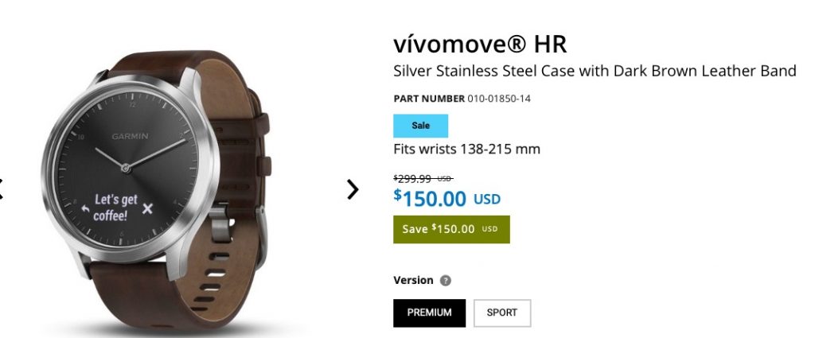Click part number 010-01850-14

(x=499, y=99)
